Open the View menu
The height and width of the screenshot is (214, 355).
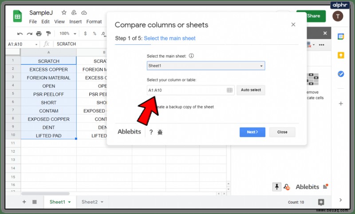point(59,21)
